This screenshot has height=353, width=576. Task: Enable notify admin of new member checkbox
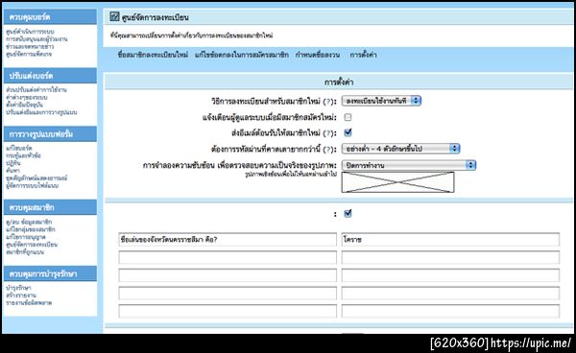pyautogui.click(x=348, y=117)
